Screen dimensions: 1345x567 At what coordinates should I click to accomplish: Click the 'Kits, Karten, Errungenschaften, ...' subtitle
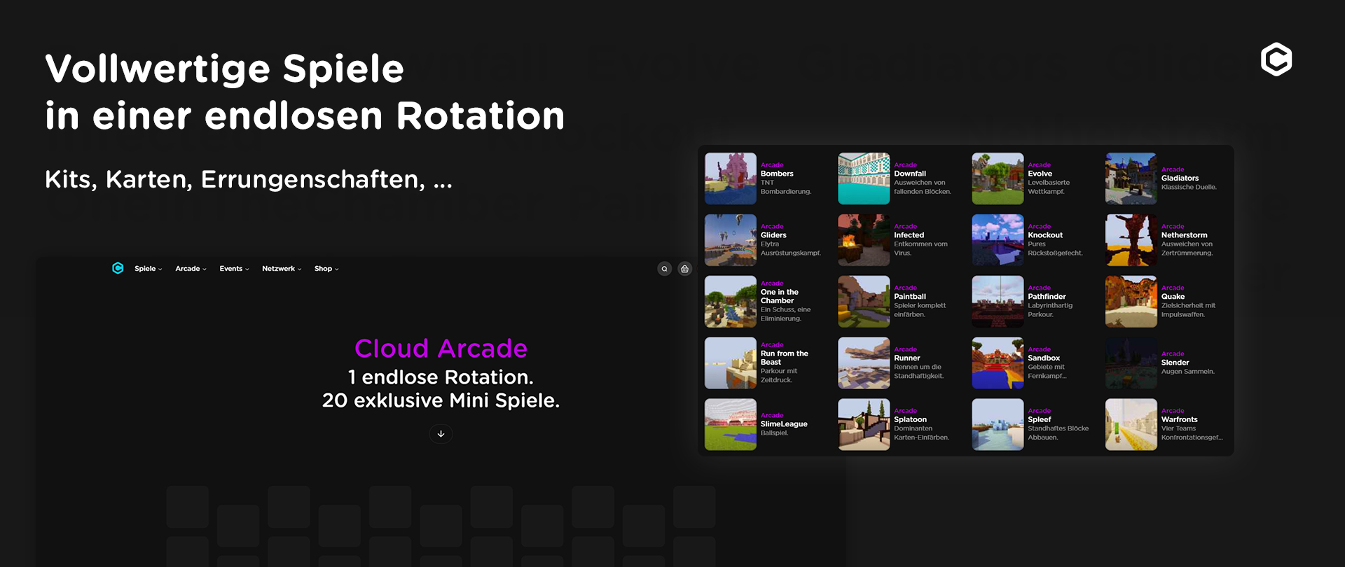tap(249, 180)
